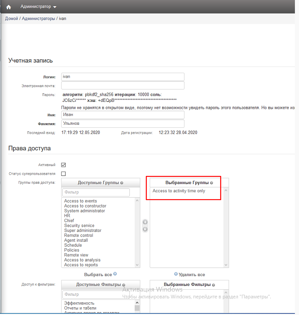Select Access to activity time only group
The image size is (299, 315).
point(179,191)
